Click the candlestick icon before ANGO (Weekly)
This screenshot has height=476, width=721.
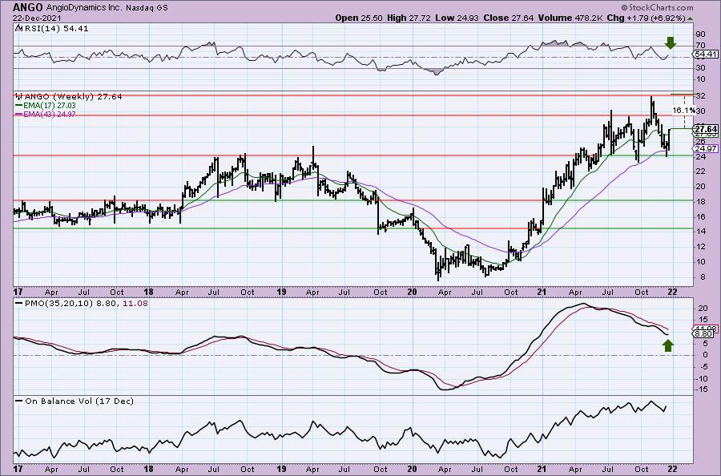pos(18,97)
